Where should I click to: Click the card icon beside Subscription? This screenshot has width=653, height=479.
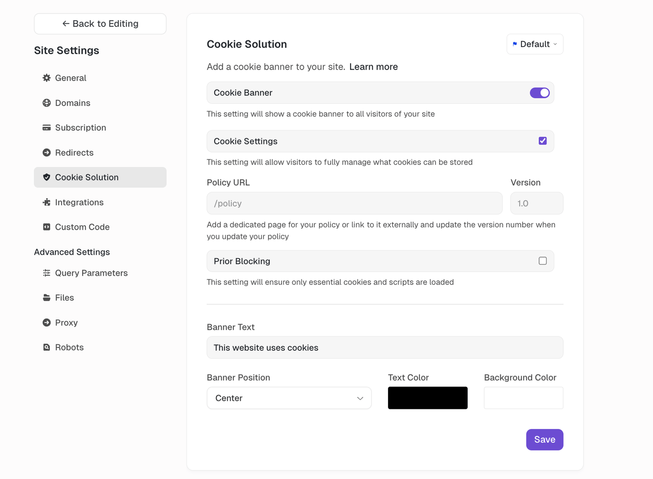tap(47, 128)
